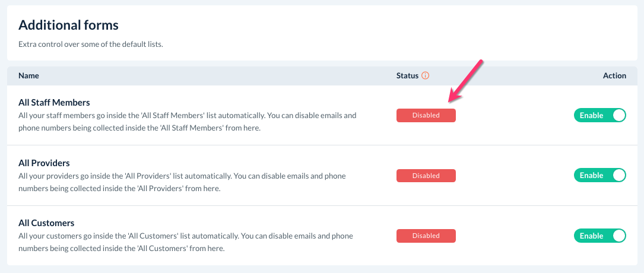Toggle the All Customers Enable switch
Screen dimensions: 644x273
pyautogui.click(x=599, y=236)
